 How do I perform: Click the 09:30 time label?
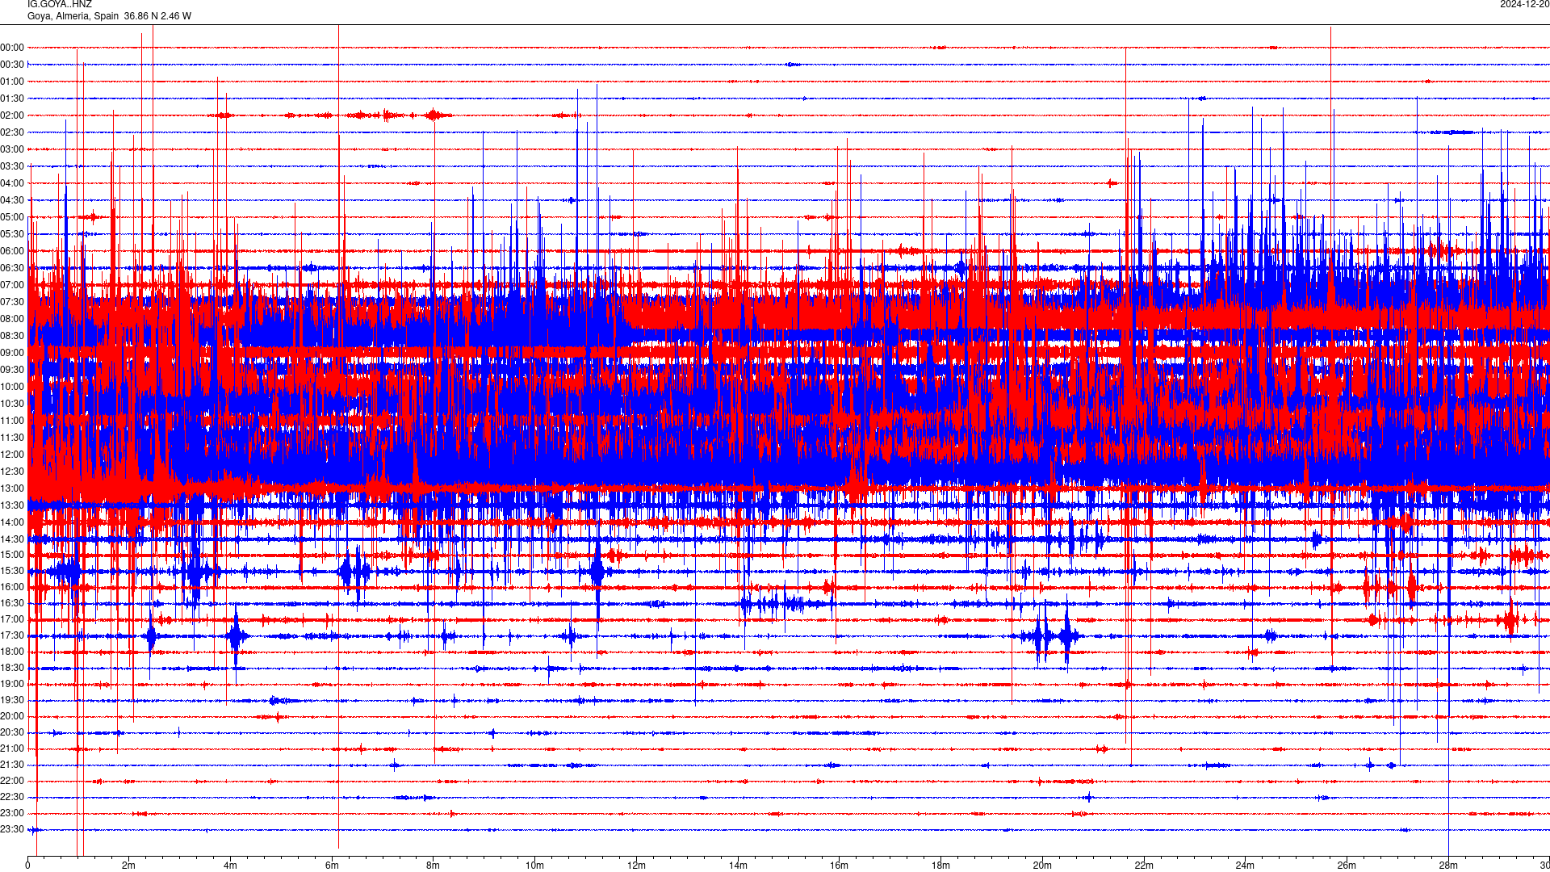12,370
